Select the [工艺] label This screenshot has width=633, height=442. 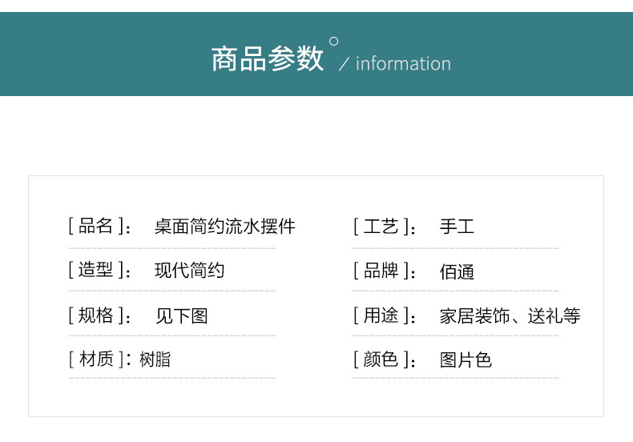(x=381, y=227)
